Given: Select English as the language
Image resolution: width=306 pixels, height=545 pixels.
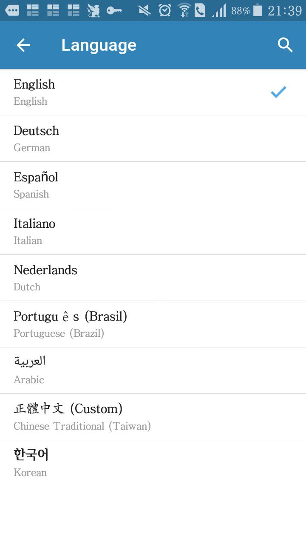Looking at the screenshot, I should coord(127,92).
